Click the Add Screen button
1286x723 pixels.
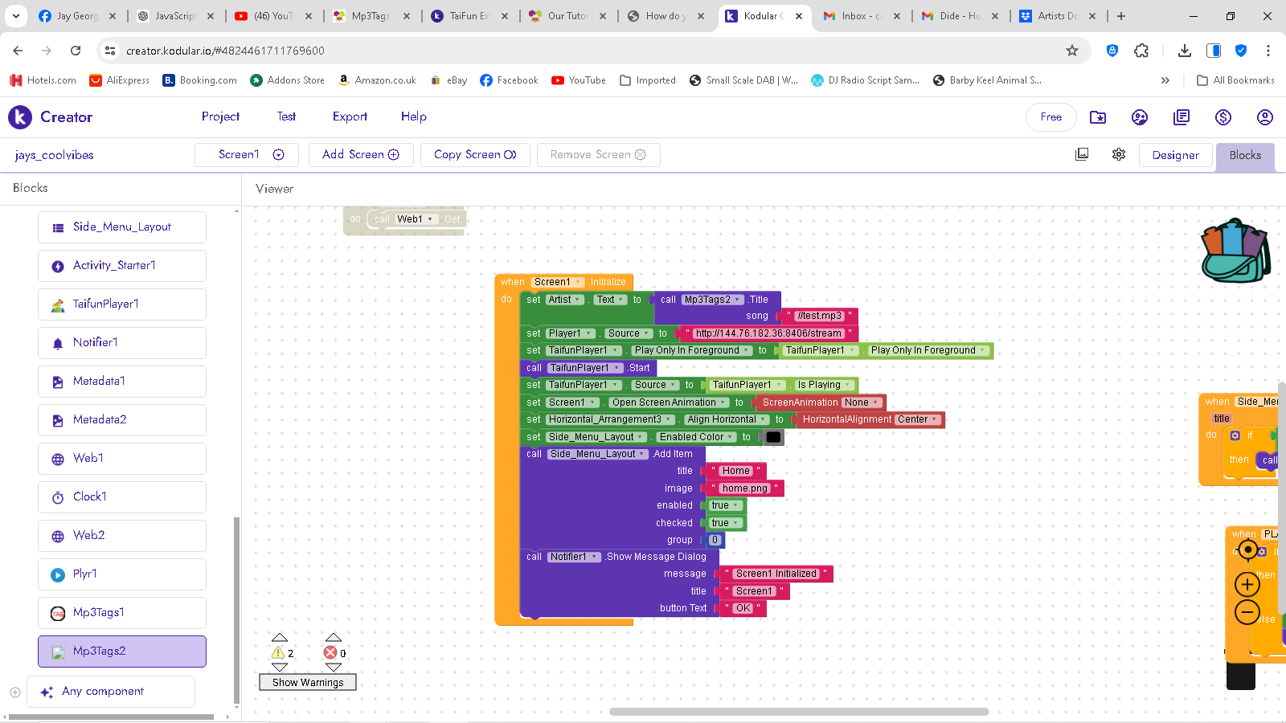pyautogui.click(x=360, y=154)
